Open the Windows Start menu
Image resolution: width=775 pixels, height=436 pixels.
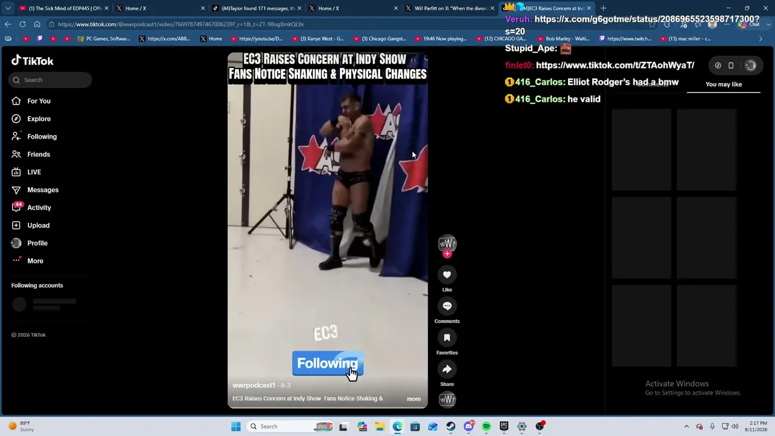(x=236, y=426)
